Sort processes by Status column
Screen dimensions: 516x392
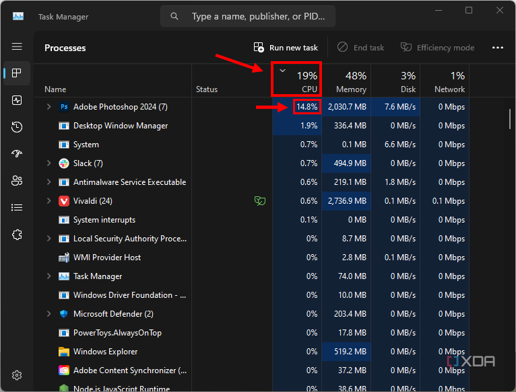click(x=232, y=81)
